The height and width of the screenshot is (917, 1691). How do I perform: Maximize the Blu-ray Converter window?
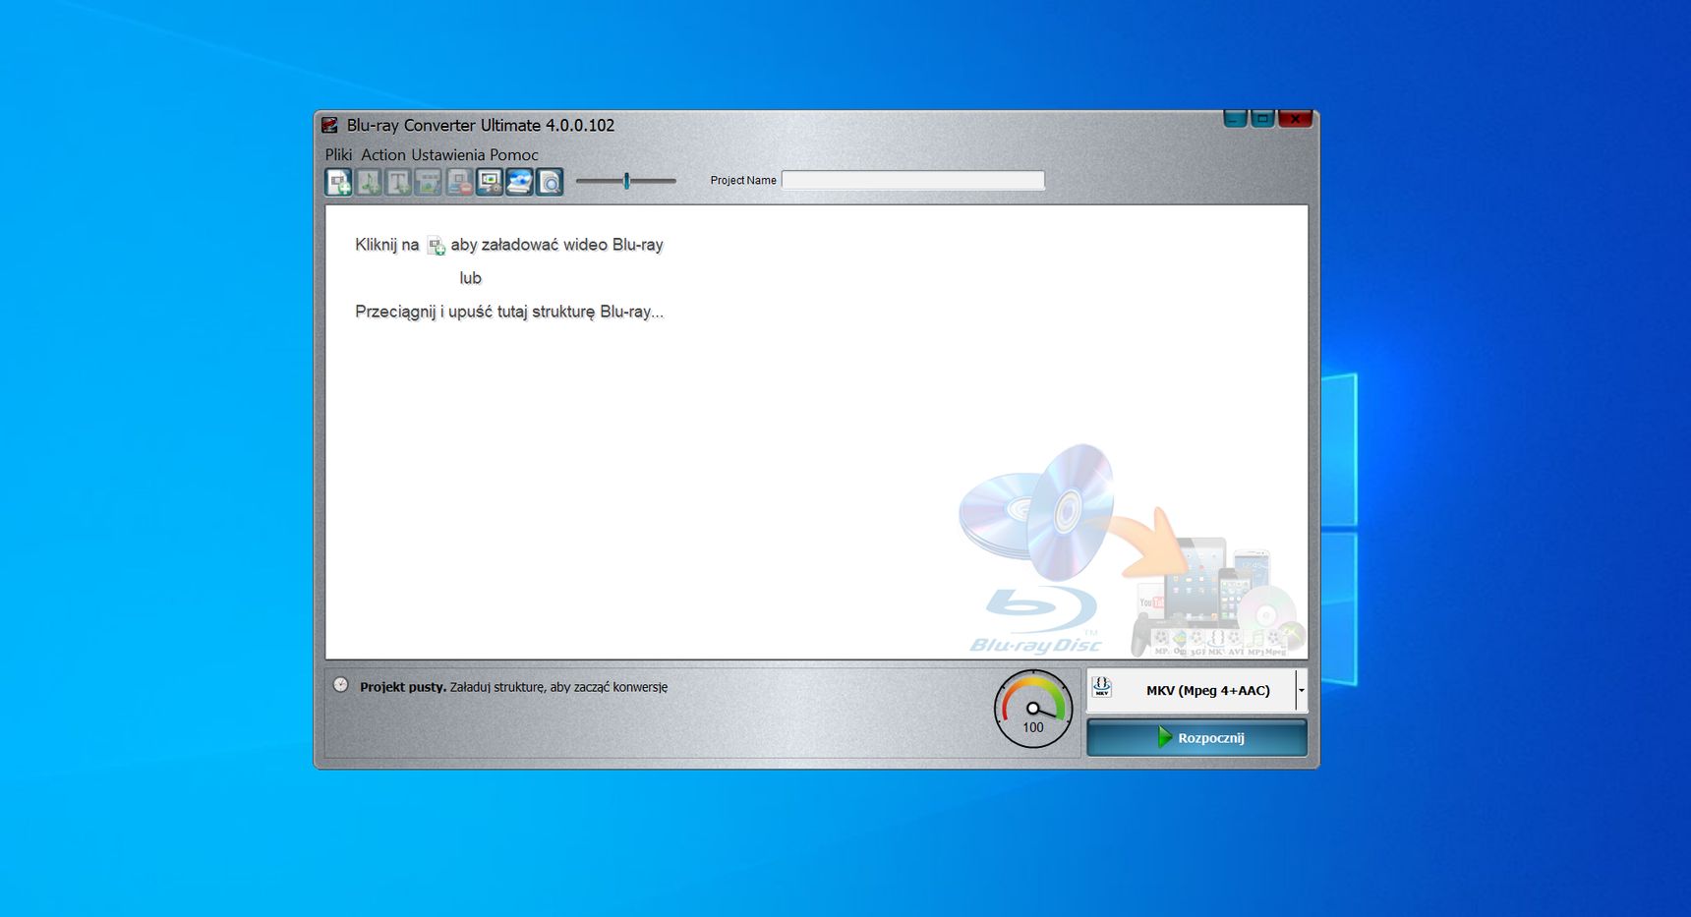tap(1263, 119)
